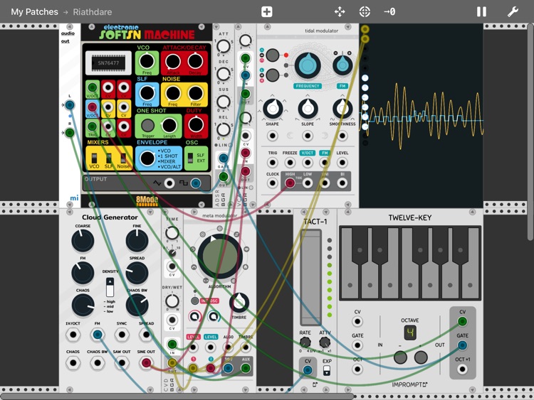Adjust the Tidal Modulator SHAPE knob
The height and width of the screenshot is (400, 534).
click(x=273, y=109)
